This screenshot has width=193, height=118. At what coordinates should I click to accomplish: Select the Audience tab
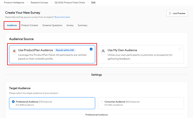tap(12, 25)
